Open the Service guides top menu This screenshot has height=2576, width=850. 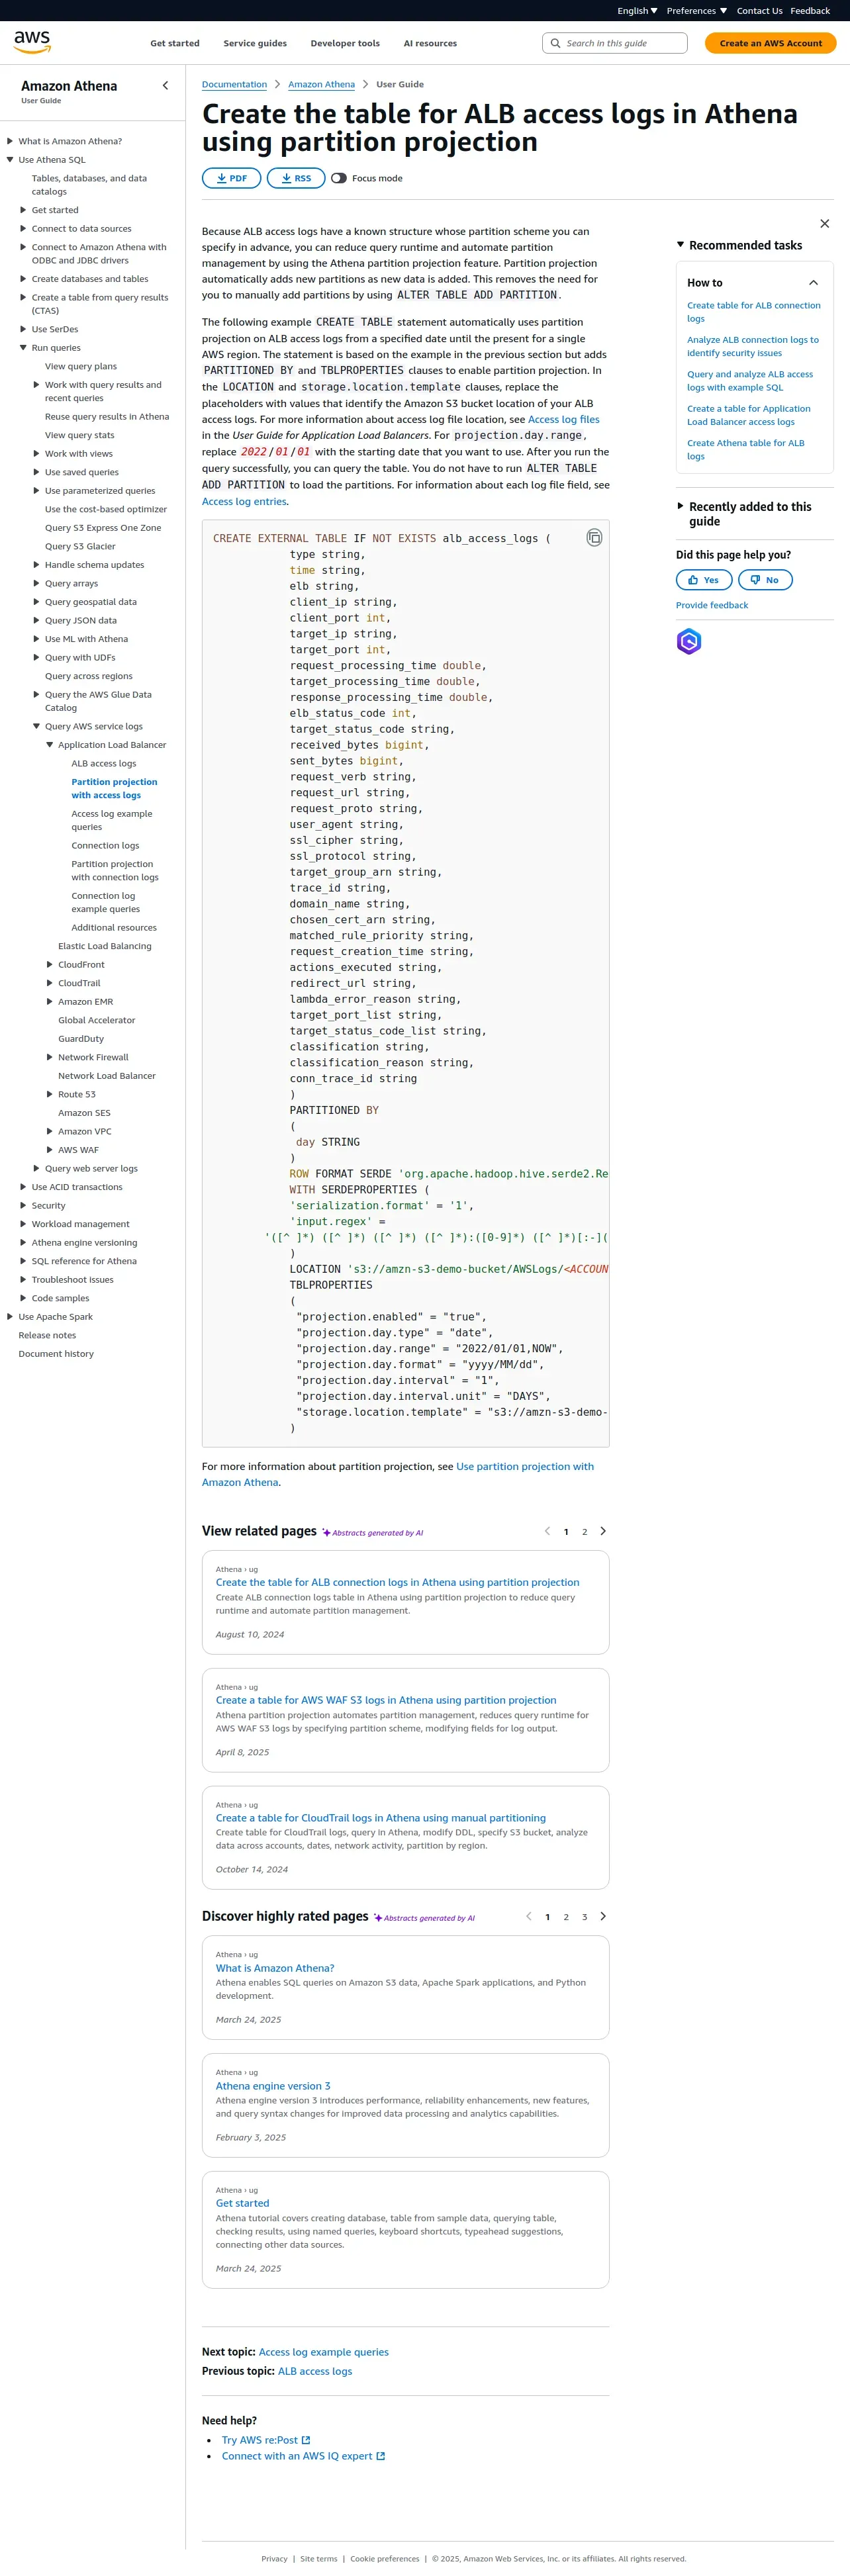255,43
